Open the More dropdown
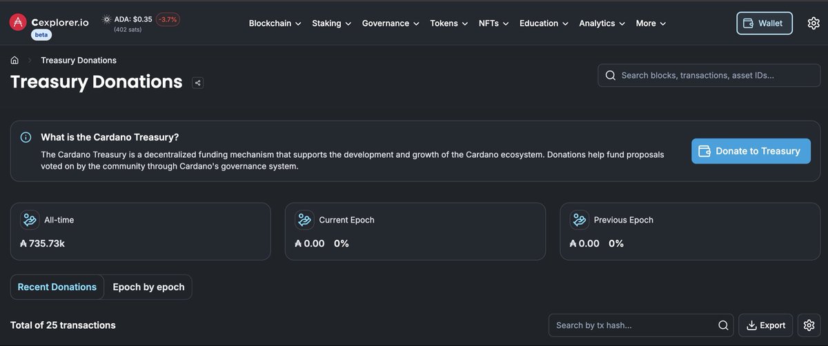The height and width of the screenshot is (346, 828). click(x=651, y=23)
